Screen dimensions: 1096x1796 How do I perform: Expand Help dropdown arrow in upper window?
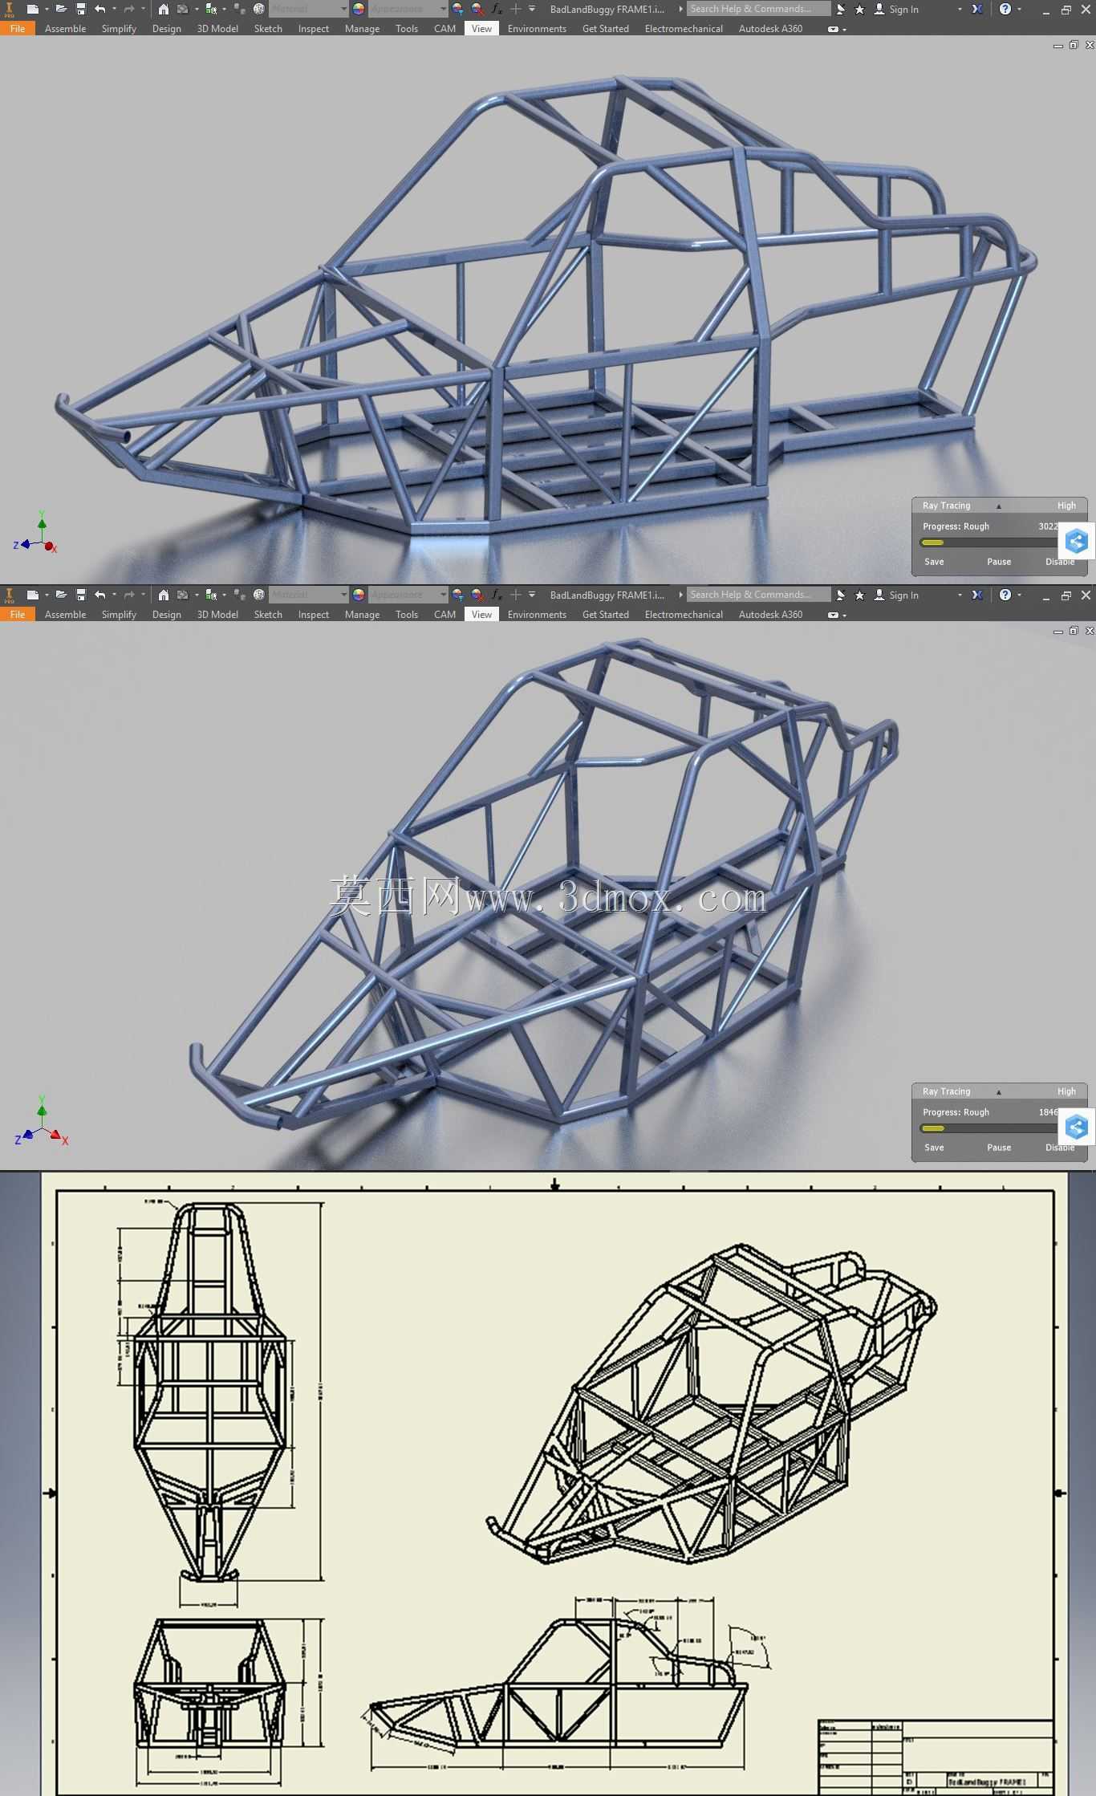[1019, 10]
